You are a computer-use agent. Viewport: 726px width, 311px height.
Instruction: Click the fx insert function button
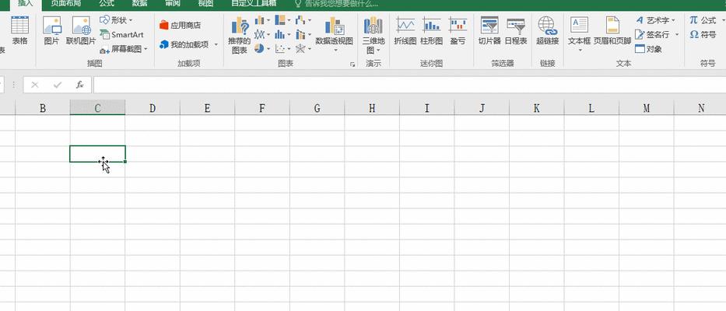pyautogui.click(x=79, y=85)
